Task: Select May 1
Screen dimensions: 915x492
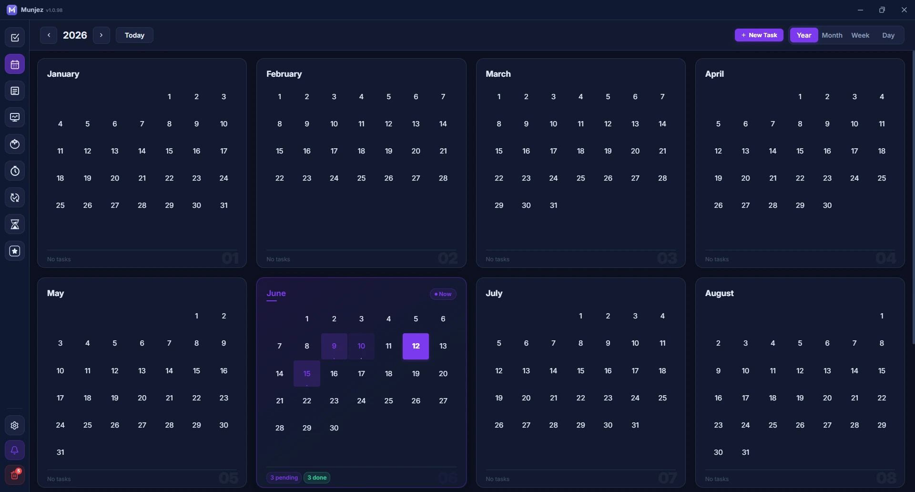Action: pyautogui.click(x=196, y=316)
